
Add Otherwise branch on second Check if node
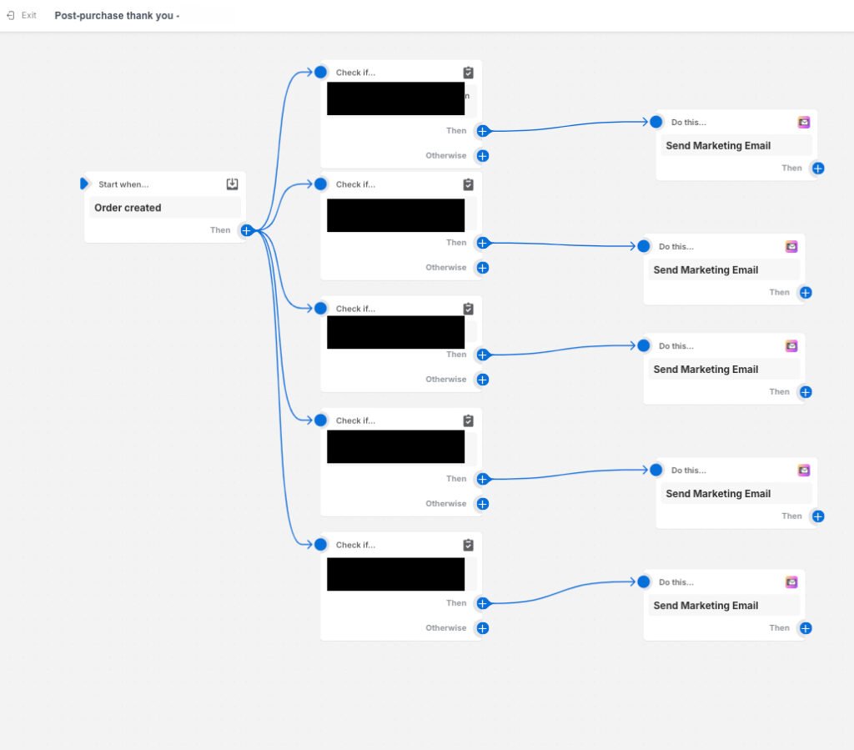[x=483, y=268]
